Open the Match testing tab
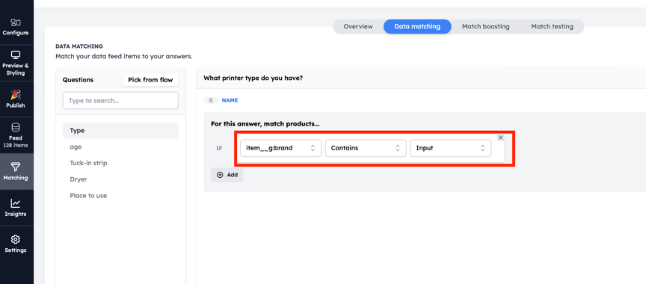This screenshot has height=284, width=646. coord(552,26)
